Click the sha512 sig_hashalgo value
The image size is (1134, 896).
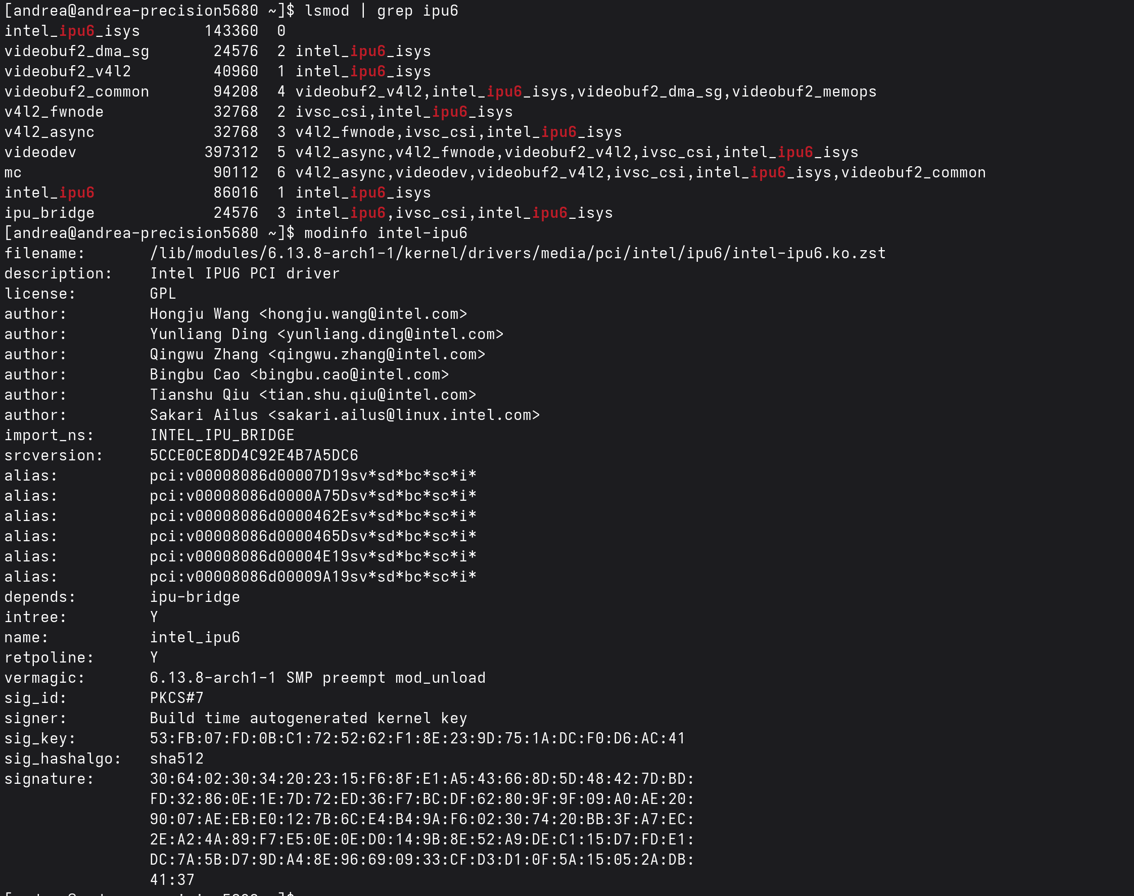pyautogui.click(x=177, y=759)
